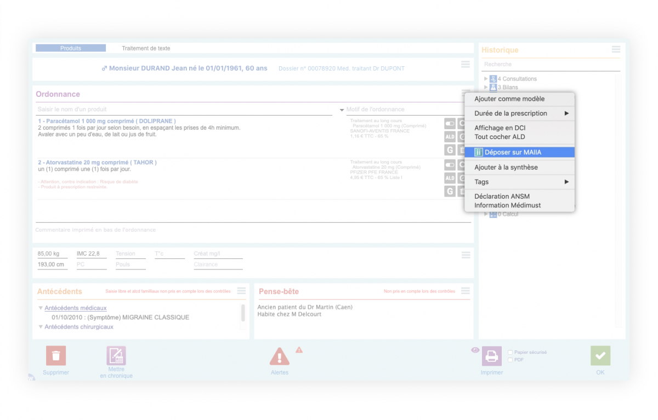The height and width of the screenshot is (420, 658).
Task: Click the Saisir le nom d'un produit field
Action: 184,110
